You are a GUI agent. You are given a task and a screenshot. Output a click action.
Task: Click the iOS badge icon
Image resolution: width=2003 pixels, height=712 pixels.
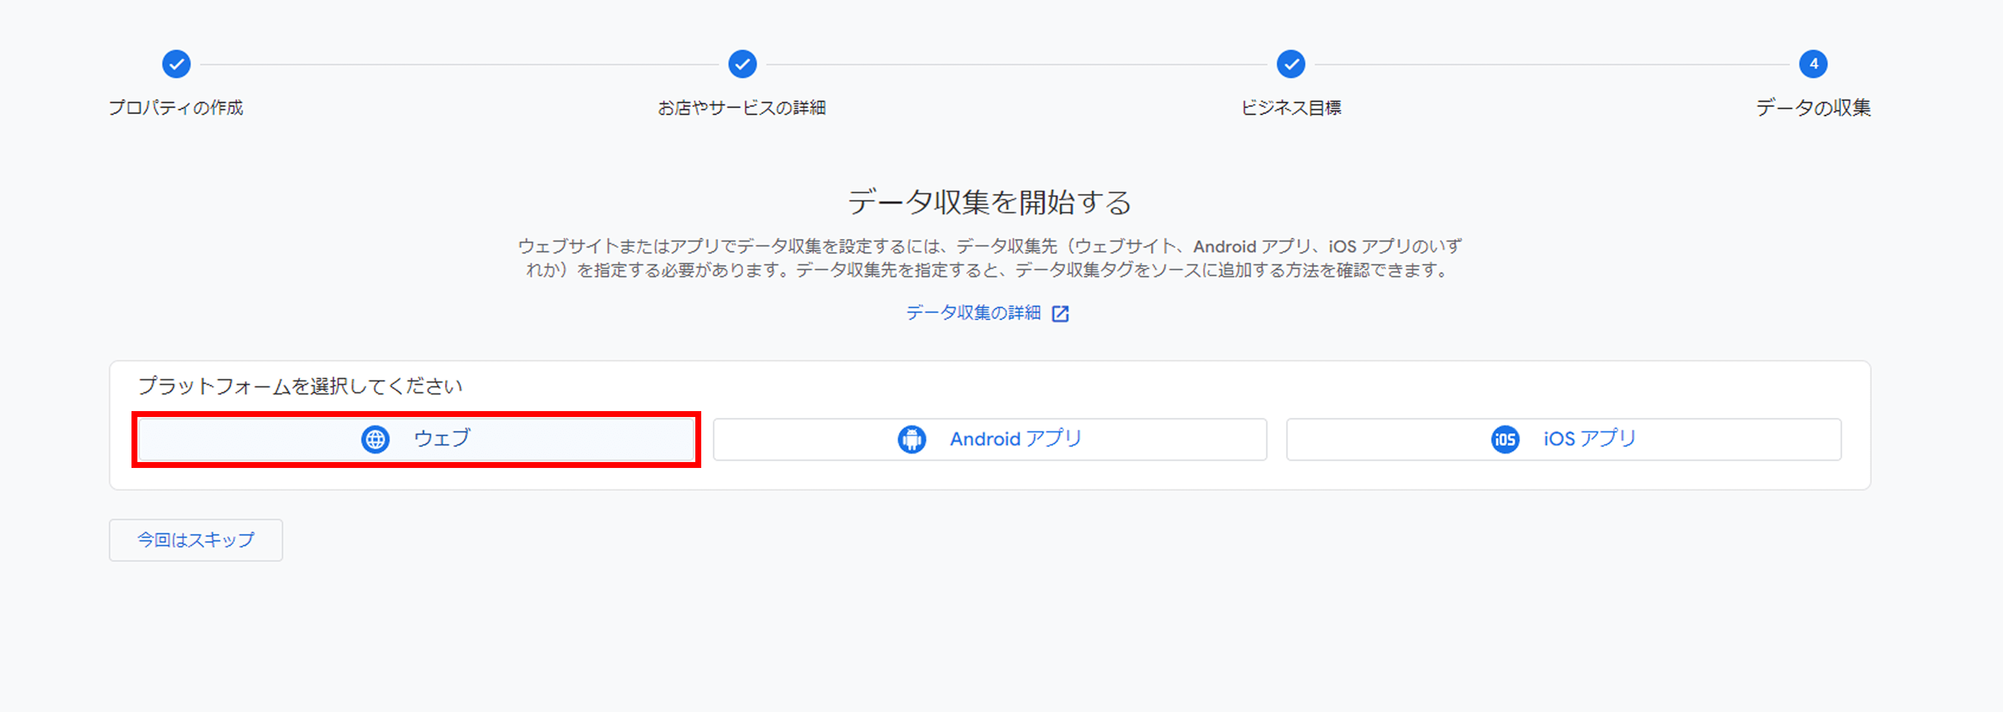1506,439
